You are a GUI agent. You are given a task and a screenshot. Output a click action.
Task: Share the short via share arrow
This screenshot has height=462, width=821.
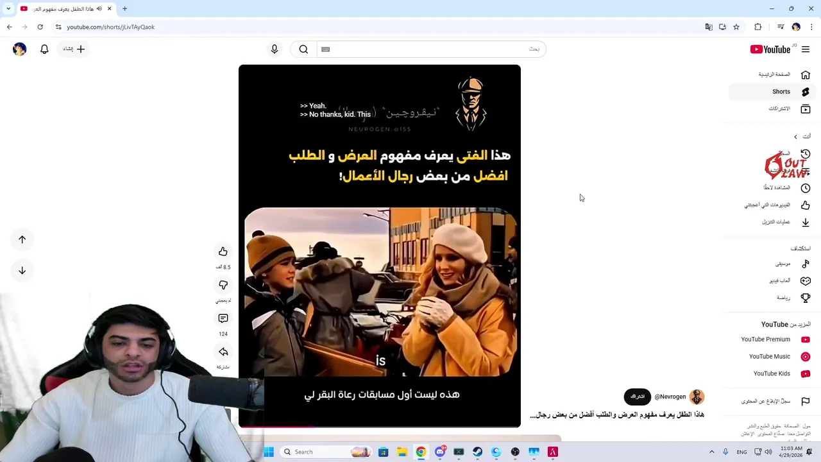[x=223, y=352]
